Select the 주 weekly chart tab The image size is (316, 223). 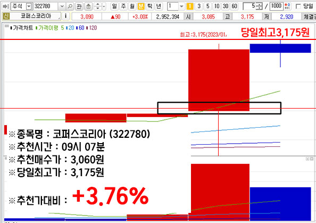coord(123,6)
